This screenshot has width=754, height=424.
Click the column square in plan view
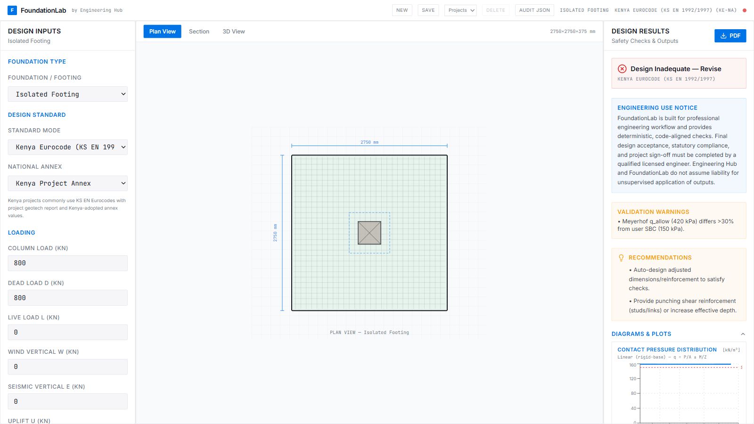(x=369, y=233)
